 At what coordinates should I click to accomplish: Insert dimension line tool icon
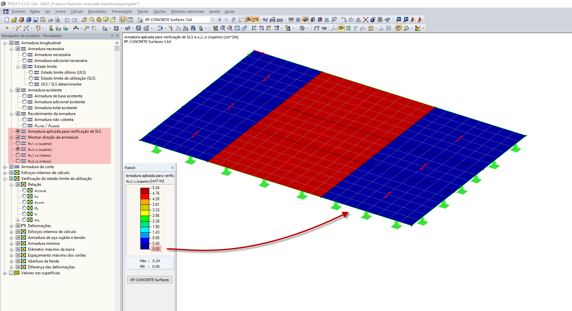point(75,28)
